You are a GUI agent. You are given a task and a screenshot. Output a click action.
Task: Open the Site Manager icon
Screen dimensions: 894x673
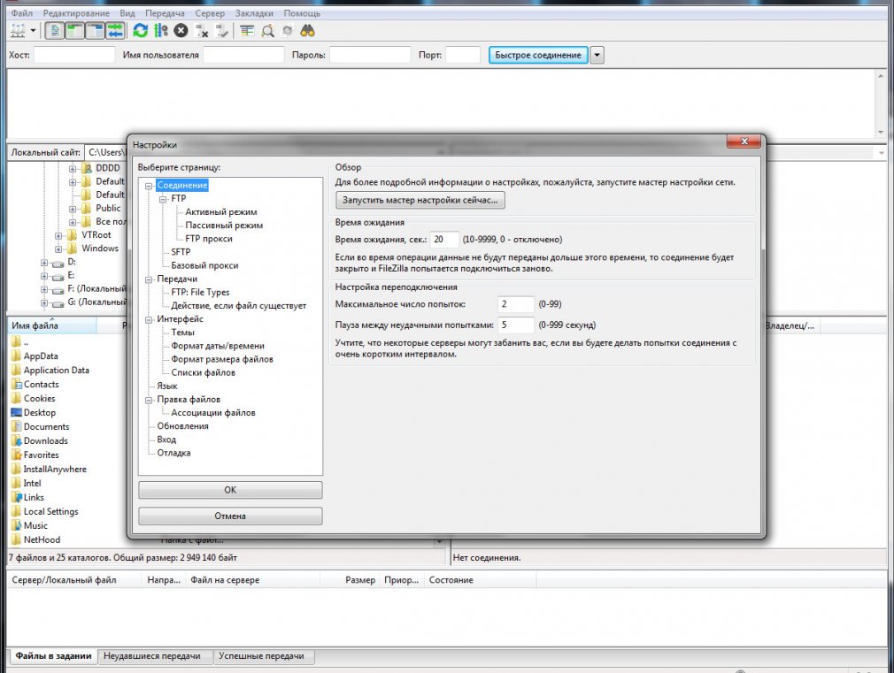click(18, 31)
